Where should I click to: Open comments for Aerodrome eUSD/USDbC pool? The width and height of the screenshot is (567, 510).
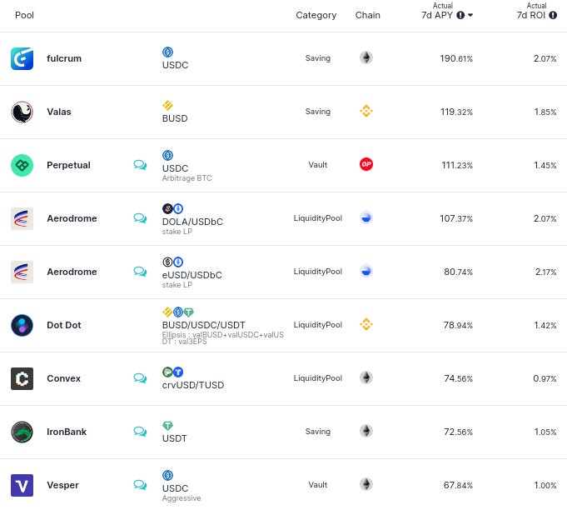pyautogui.click(x=140, y=272)
